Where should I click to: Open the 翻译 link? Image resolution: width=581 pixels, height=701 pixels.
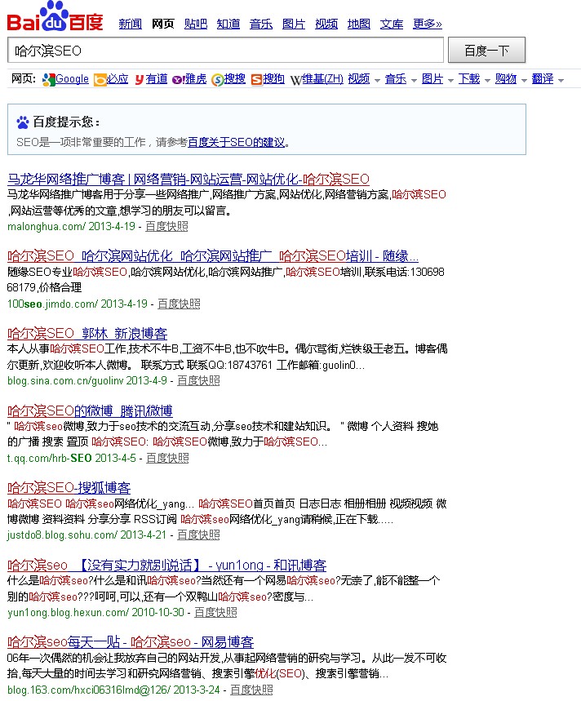543,79
